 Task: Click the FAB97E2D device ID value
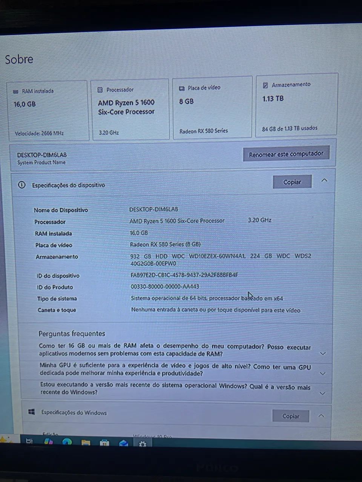click(184, 275)
